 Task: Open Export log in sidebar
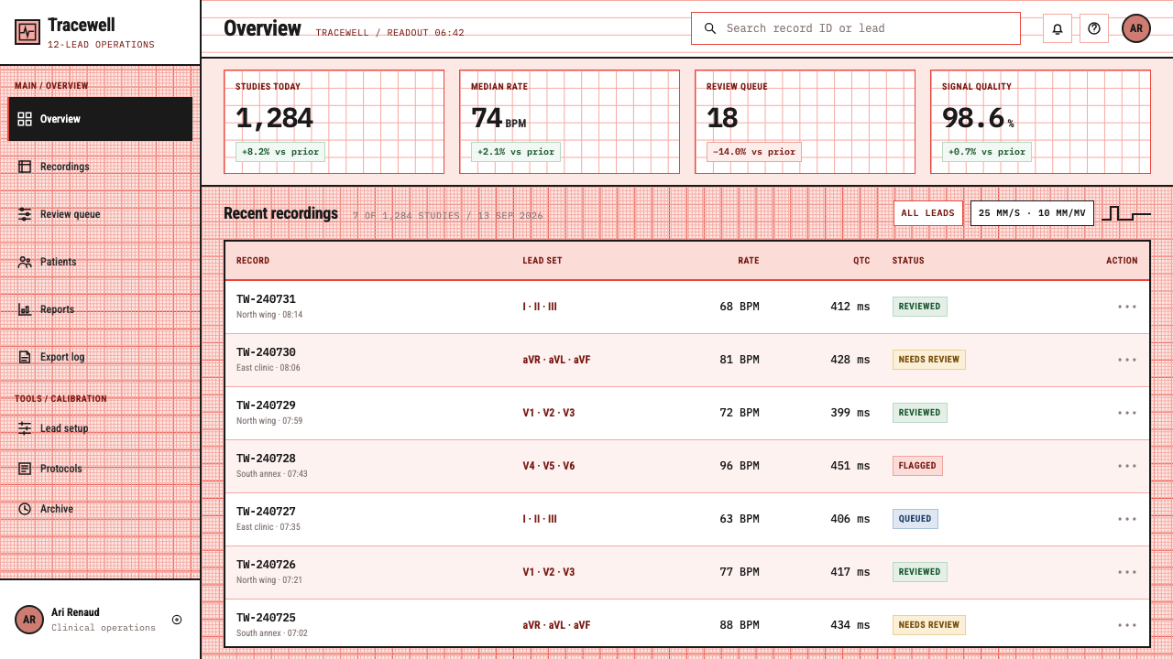pyautogui.click(x=100, y=357)
